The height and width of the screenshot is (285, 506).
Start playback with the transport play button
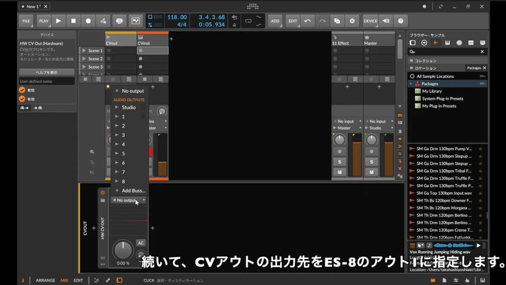pyautogui.click(x=59, y=21)
